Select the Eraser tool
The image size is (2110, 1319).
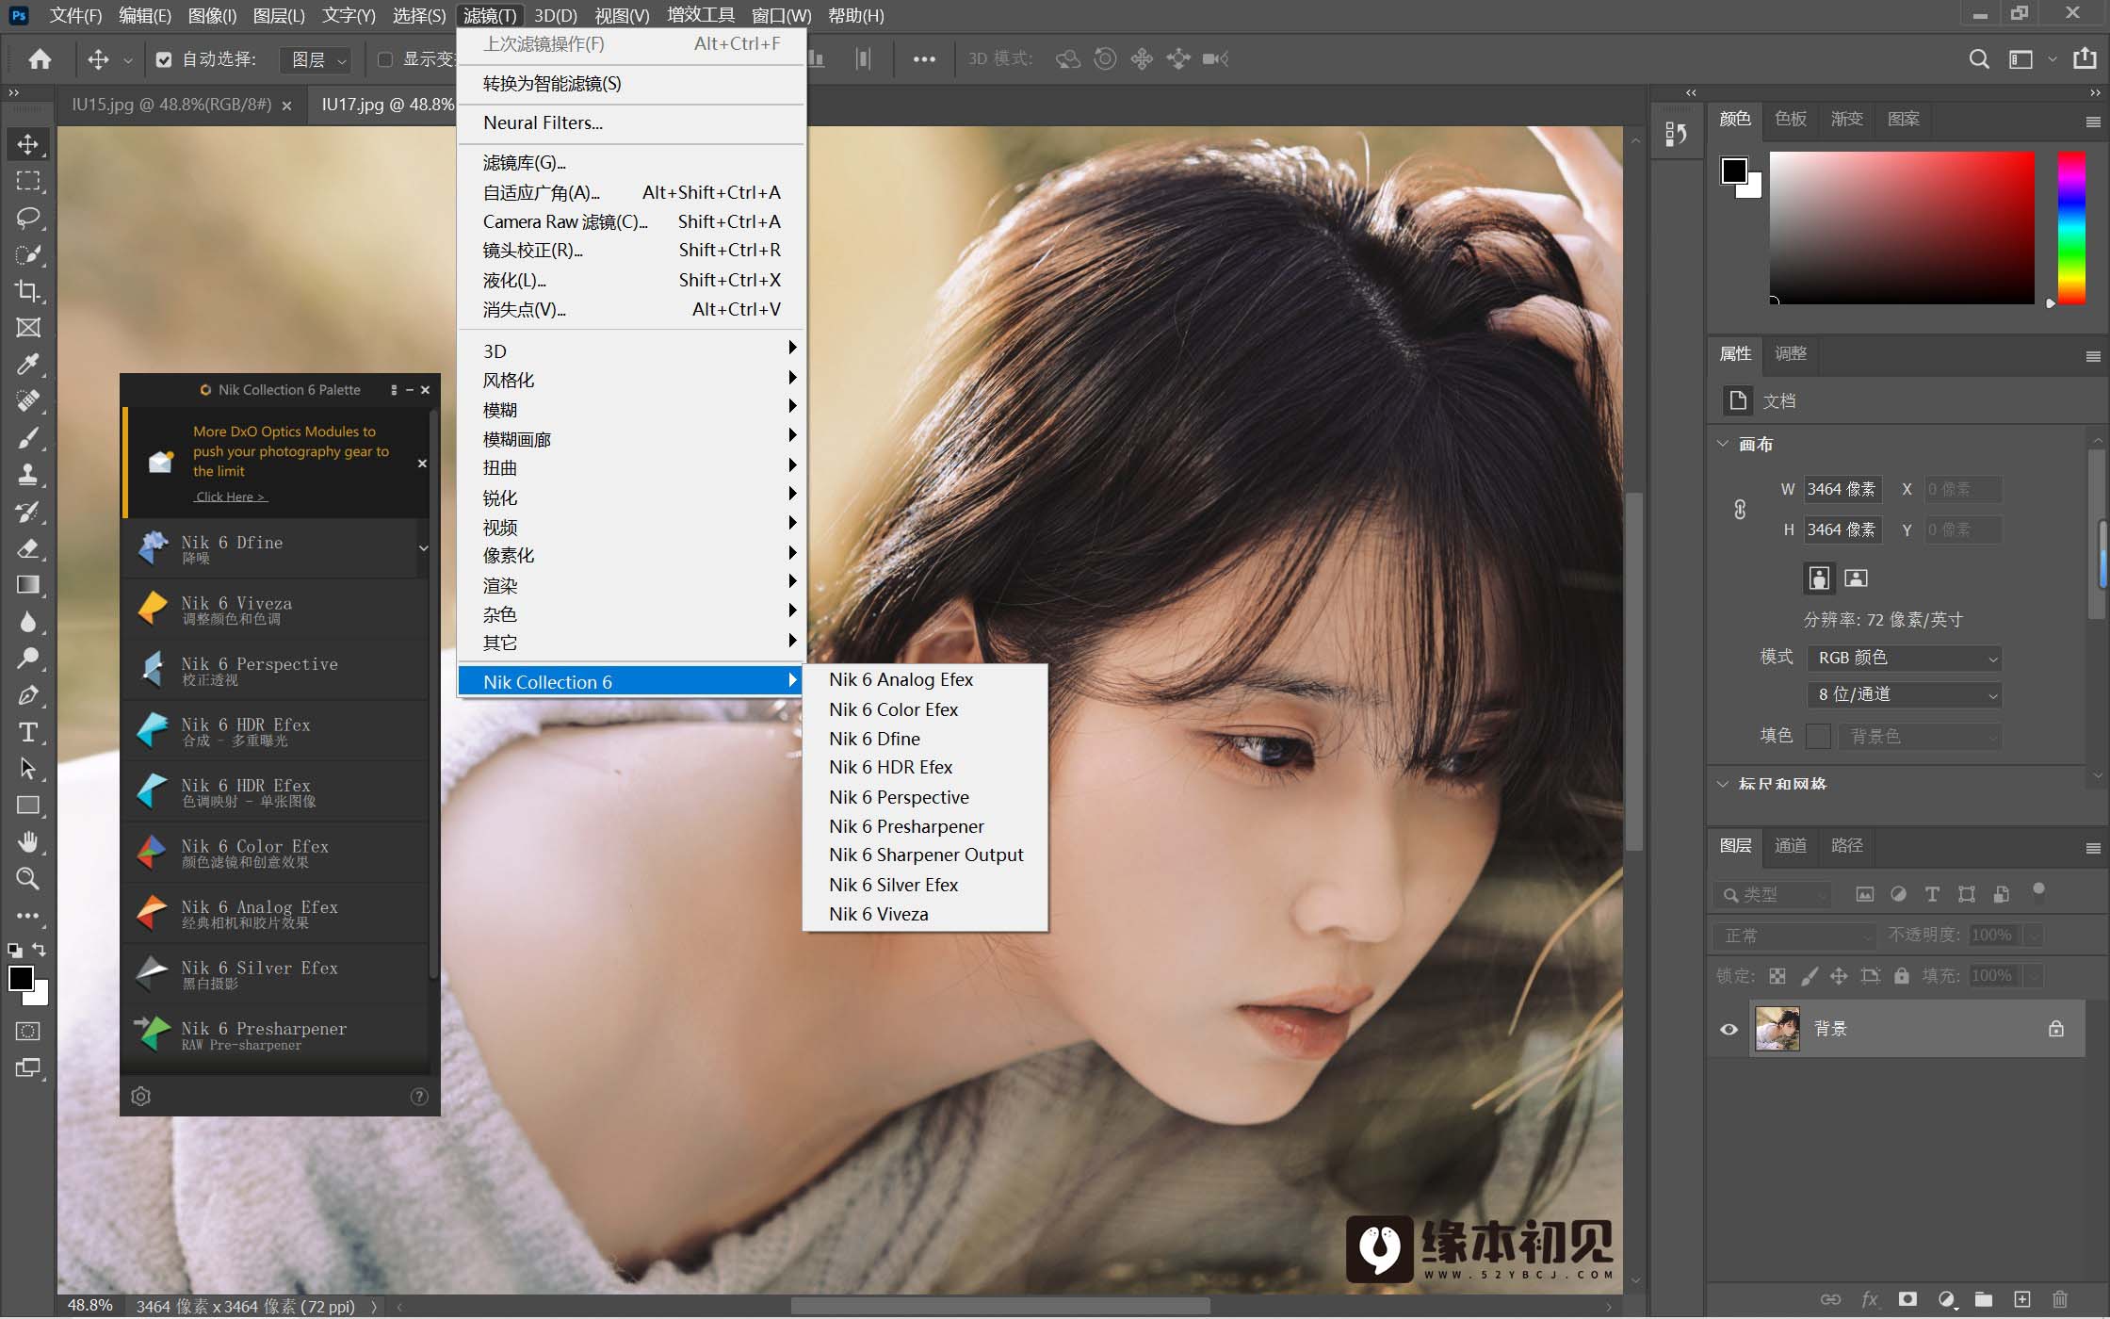click(28, 548)
